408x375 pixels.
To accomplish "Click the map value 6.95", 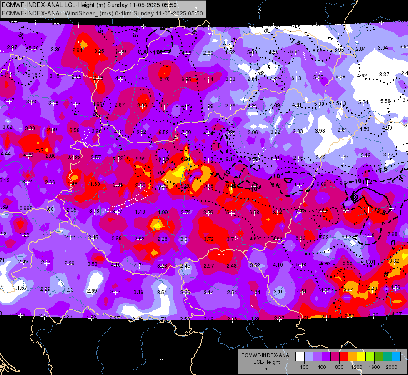I will [x=339, y=50].
